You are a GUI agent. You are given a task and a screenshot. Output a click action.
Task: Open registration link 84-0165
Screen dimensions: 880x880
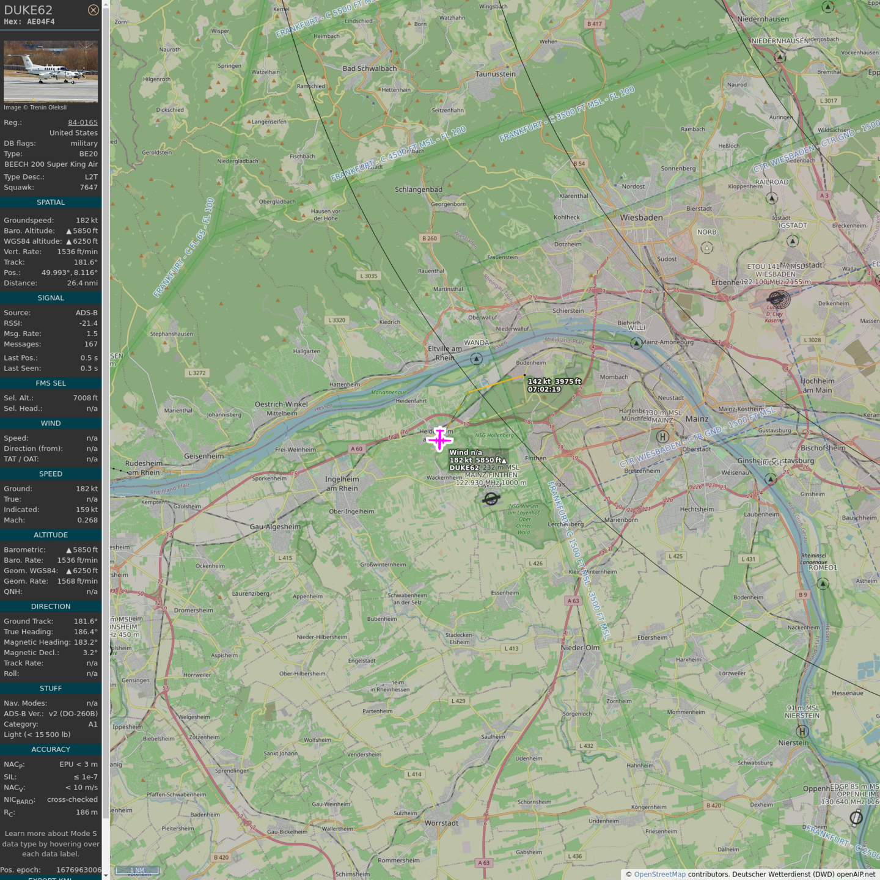pyautogui.click(x=82, y=122)
